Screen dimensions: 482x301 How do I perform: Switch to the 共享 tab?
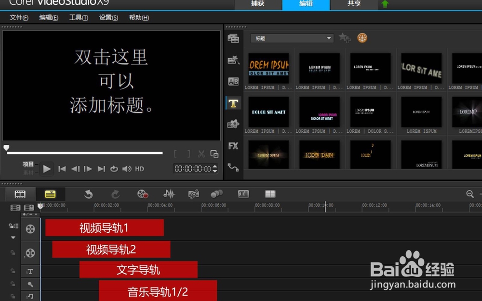tap(354, 4)
